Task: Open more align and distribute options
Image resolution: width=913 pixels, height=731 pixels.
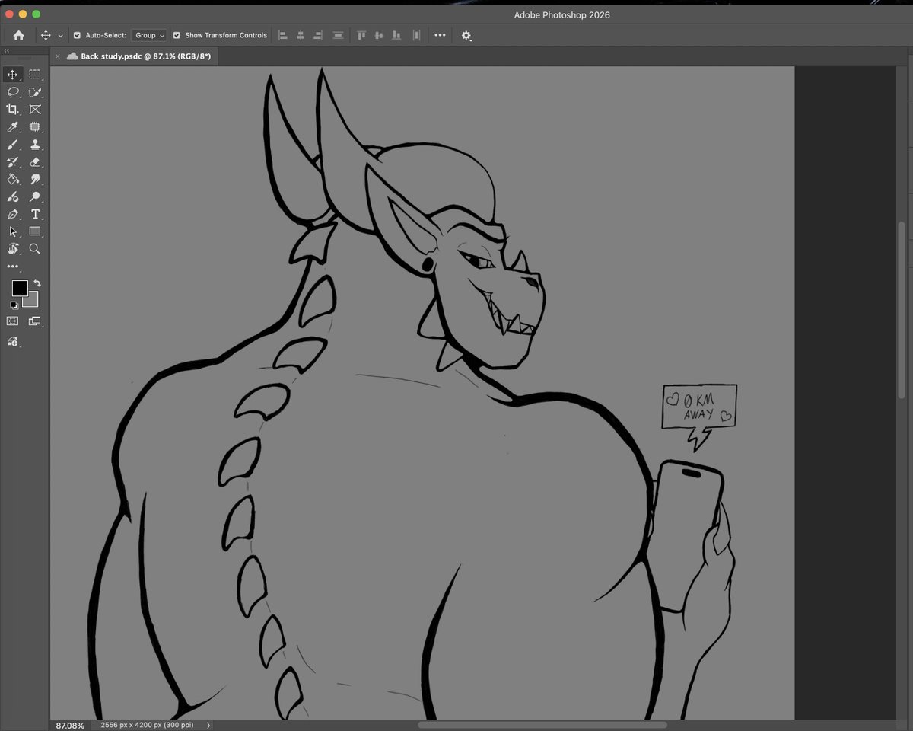Action: [440, 35]
